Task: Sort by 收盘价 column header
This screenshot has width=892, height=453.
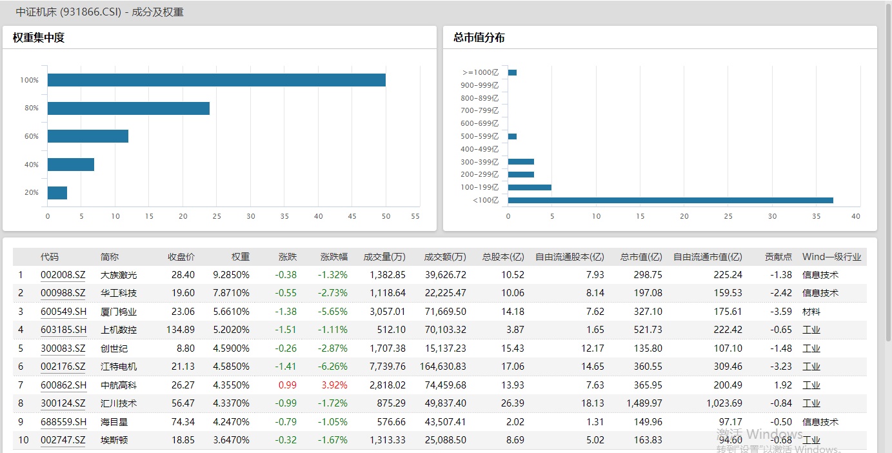Action: [x=181, y=257]
